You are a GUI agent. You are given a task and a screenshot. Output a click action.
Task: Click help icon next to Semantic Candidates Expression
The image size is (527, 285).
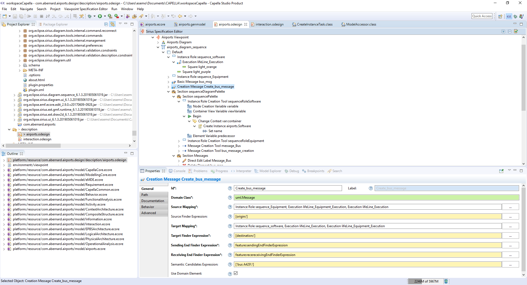230,264
